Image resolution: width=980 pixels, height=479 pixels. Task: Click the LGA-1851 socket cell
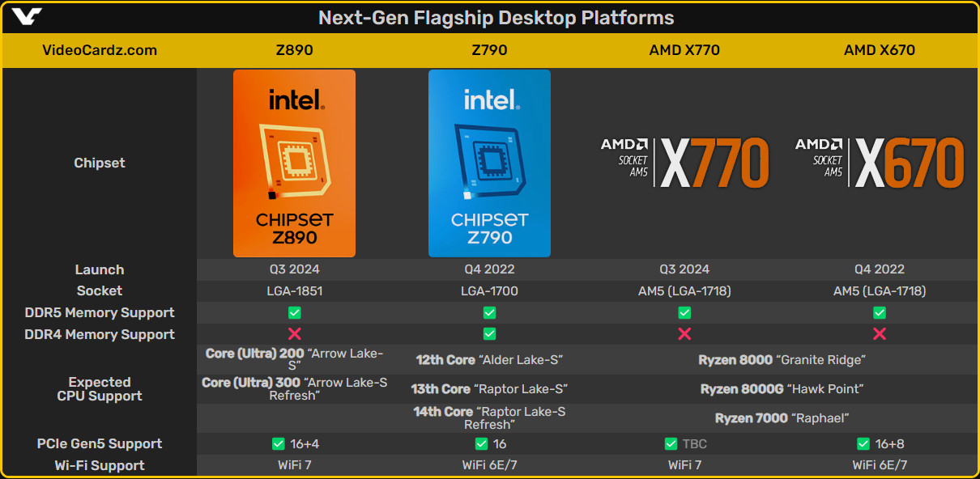pos(294,290)
